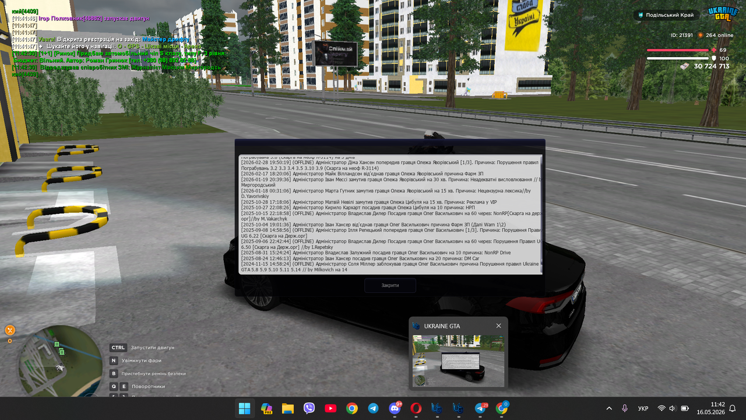
Task: Open the notification bell in the tray
Action: point(733,408)
